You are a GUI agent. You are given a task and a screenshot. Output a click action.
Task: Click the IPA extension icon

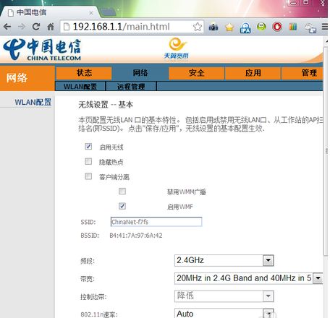pyautogui.click(x=245, y=27)
